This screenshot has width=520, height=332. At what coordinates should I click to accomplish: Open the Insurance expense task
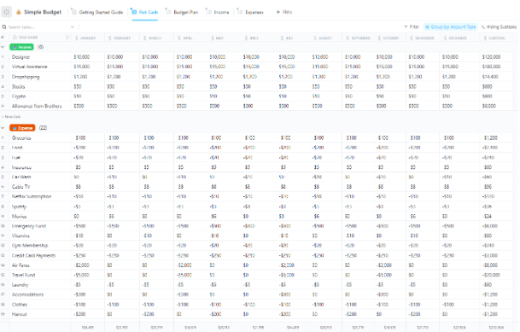[21, 167]
